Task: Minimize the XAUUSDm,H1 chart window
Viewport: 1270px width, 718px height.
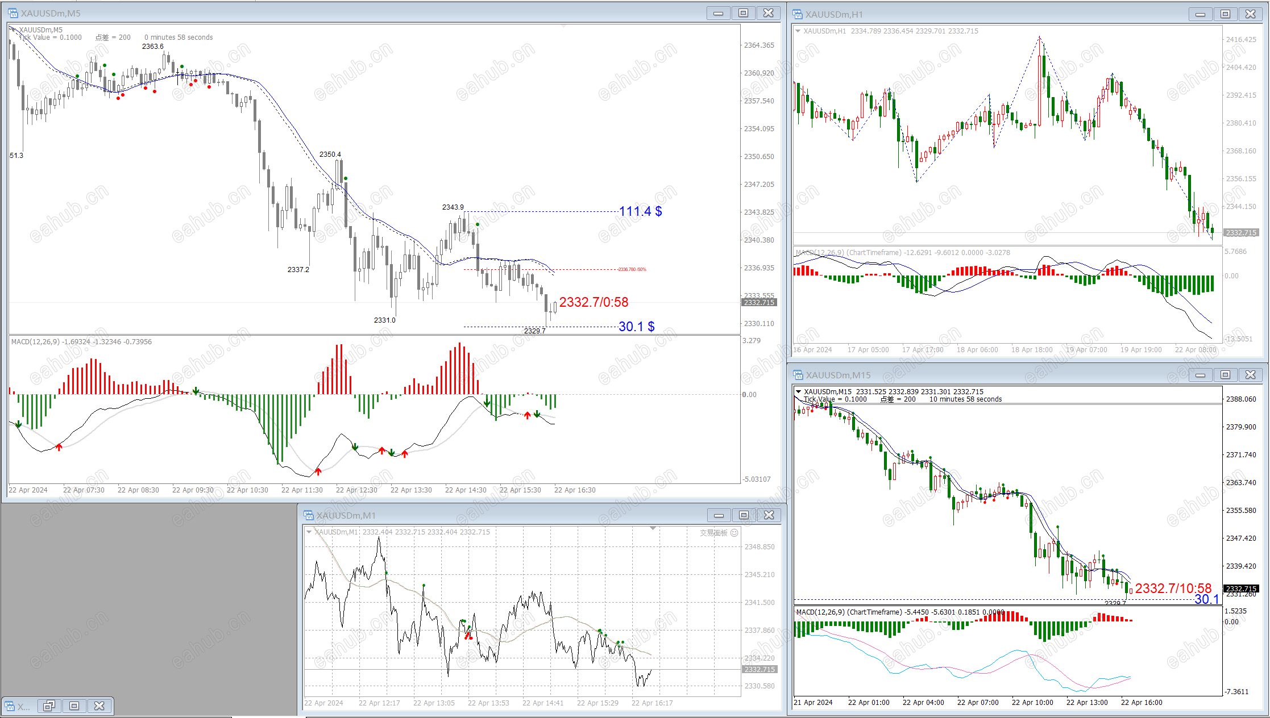Action: tap(1200, 14)
